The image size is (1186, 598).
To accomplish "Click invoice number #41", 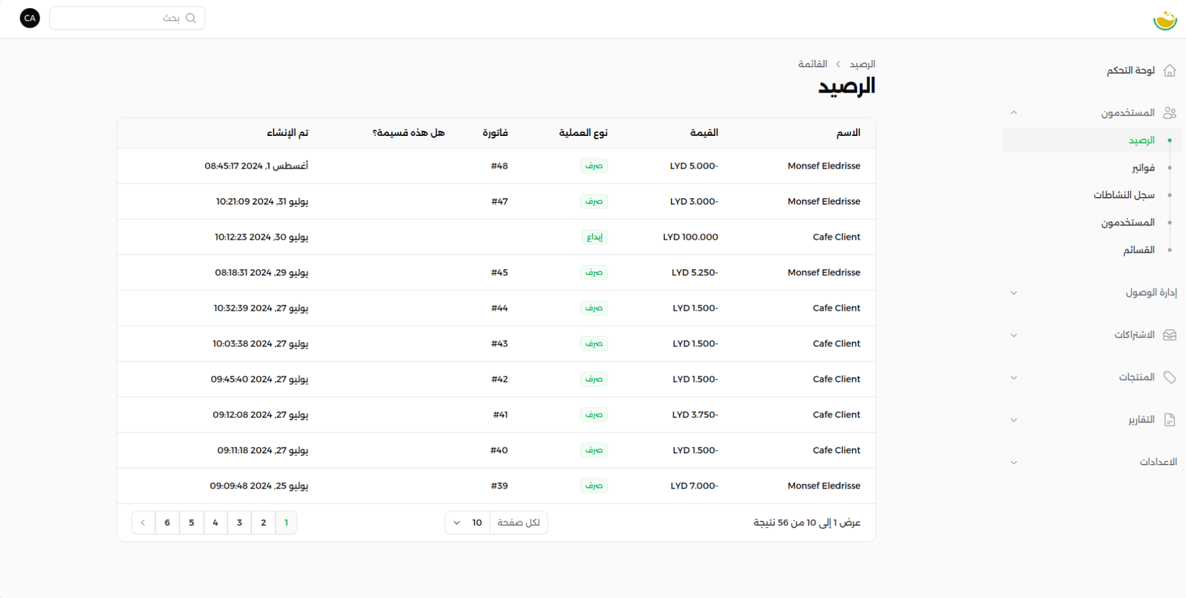I will click(500, 415).
